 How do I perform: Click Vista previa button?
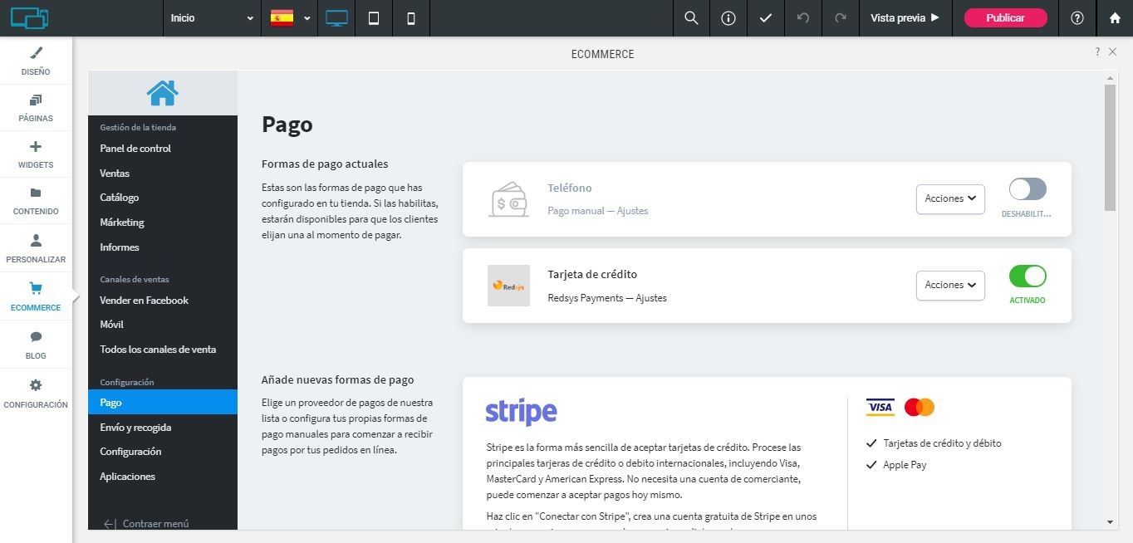tap(905, 18)
